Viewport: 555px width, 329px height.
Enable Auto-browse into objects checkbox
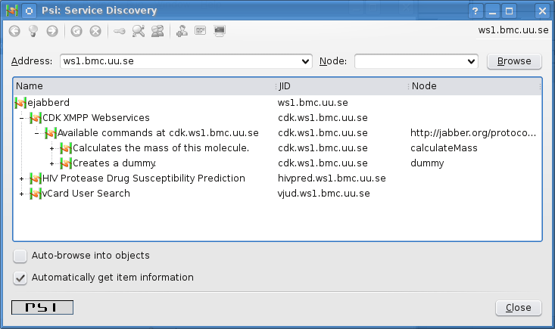click(20, 256)
